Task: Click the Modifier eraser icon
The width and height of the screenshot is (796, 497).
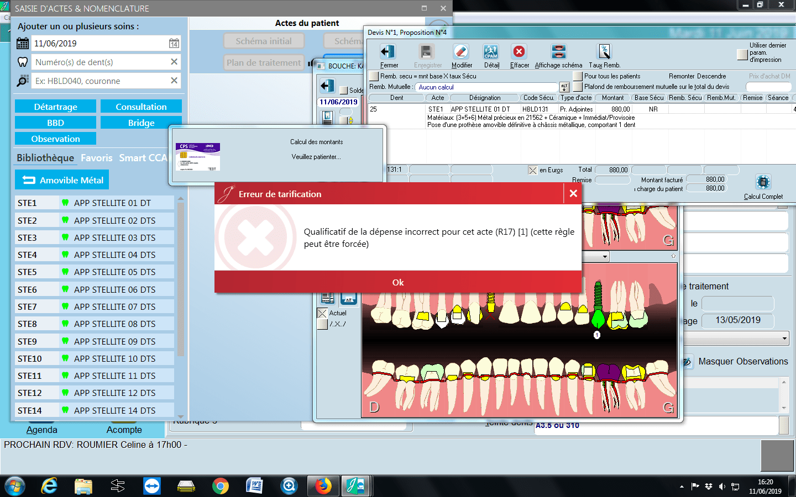Action: point(460,52)
